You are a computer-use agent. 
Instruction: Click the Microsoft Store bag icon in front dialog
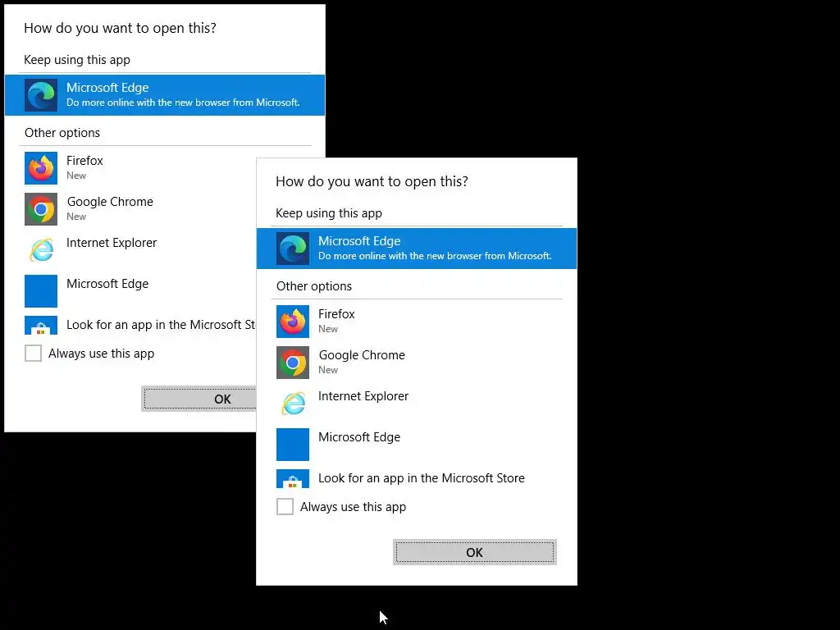pos(293,479)
